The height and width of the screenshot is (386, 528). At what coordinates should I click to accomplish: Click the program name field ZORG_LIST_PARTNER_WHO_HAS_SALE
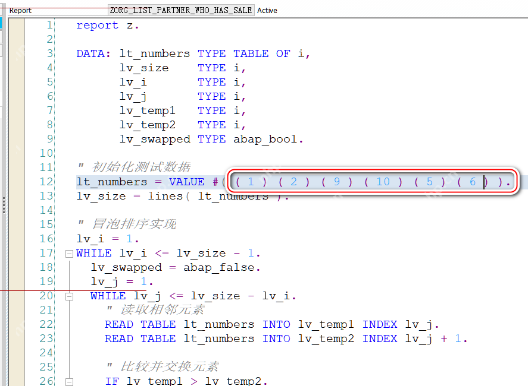(180, 11)
